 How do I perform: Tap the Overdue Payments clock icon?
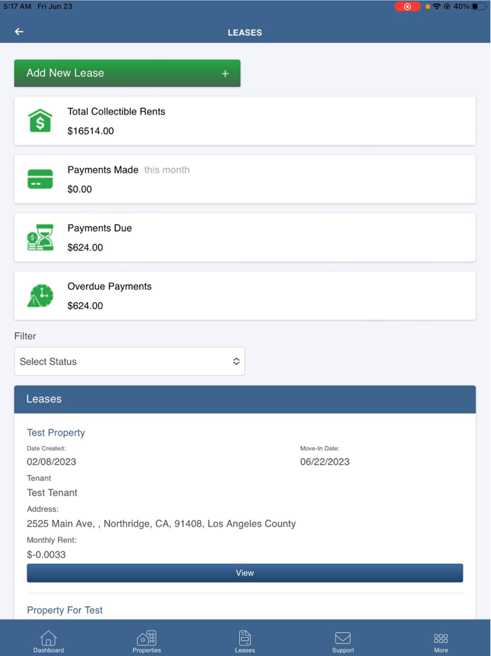(40, 296)
